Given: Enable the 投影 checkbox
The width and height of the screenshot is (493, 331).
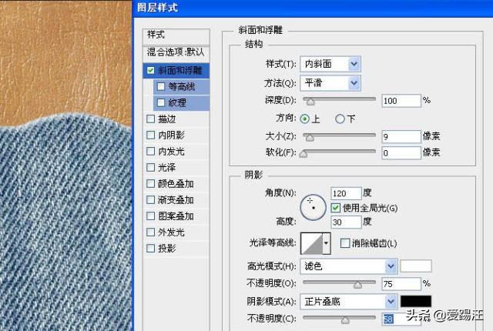Looking at the screenshot, I should 151,249.
